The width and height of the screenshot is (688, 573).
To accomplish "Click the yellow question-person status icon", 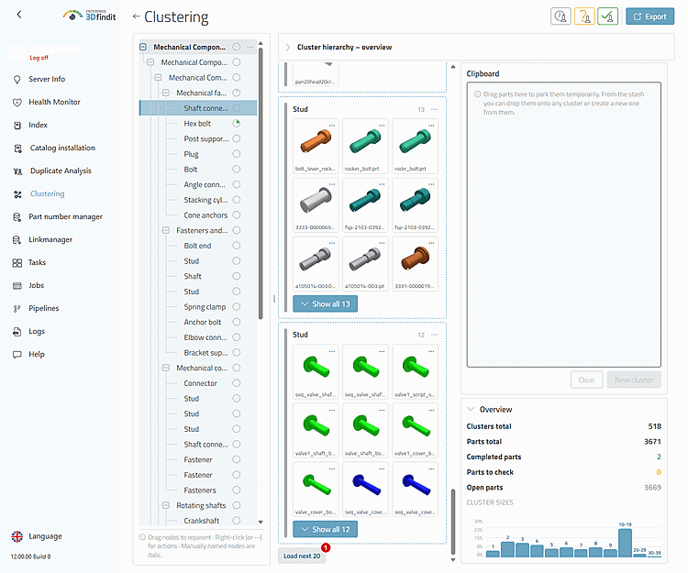I will coord(584,17).
